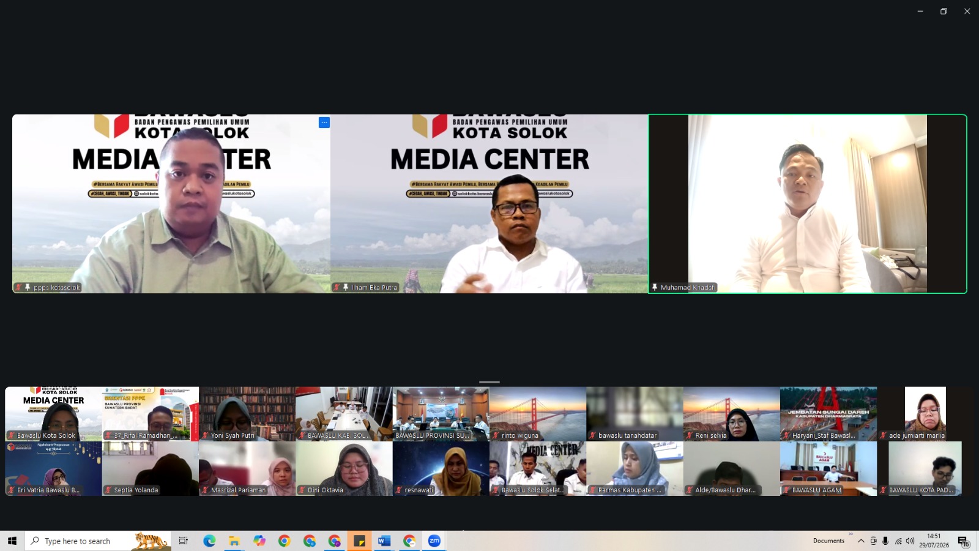Image resolution: width=979 pixels, height=551 pixels.
Task: Open the Documents taskbar toolbar
Action: tap(828, 541)
